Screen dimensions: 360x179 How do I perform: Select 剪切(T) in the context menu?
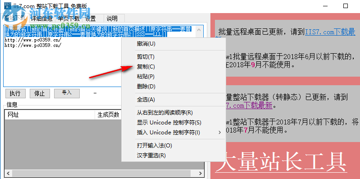click(173, 57)
